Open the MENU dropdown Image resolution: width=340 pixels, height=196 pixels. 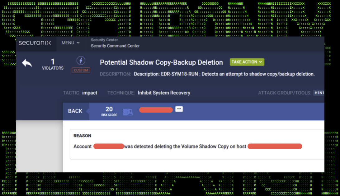(71, 43)
